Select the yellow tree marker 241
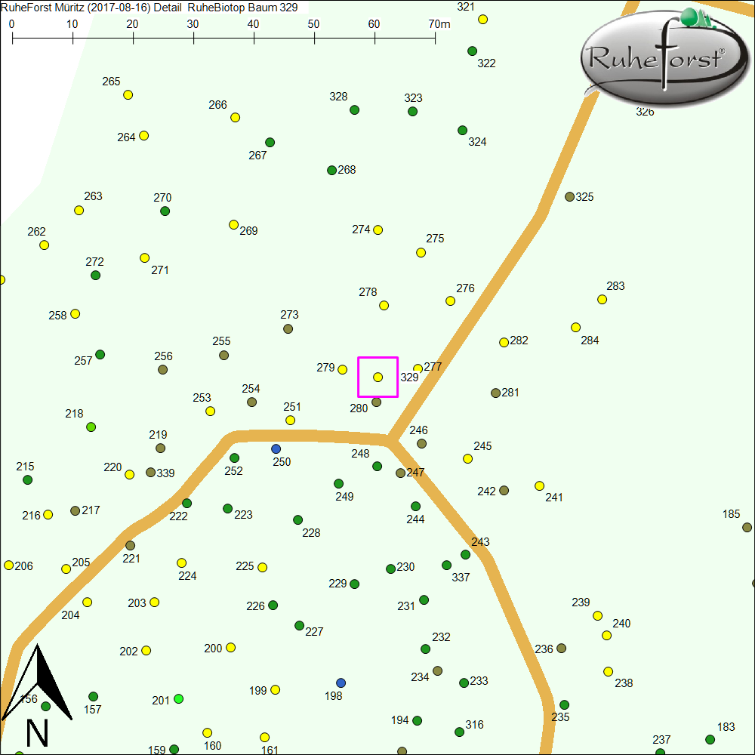 click(539, 486)
